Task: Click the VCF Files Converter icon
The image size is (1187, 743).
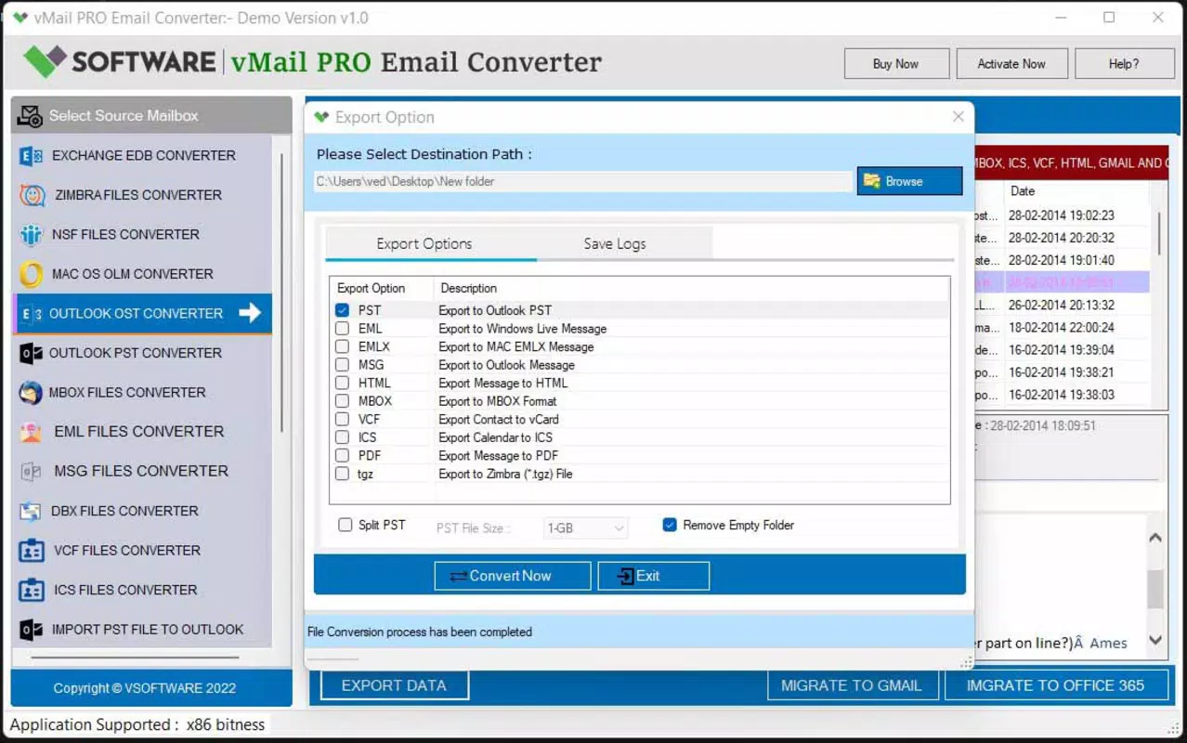Action: coord(32,551)
